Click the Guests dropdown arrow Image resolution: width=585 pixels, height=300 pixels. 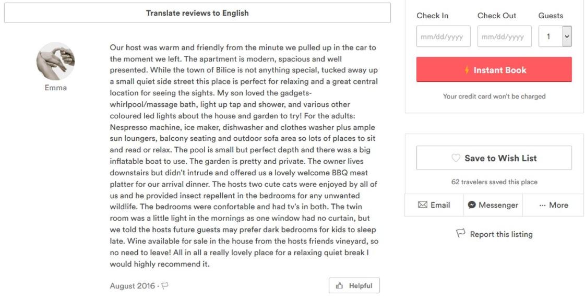point(567,36)
